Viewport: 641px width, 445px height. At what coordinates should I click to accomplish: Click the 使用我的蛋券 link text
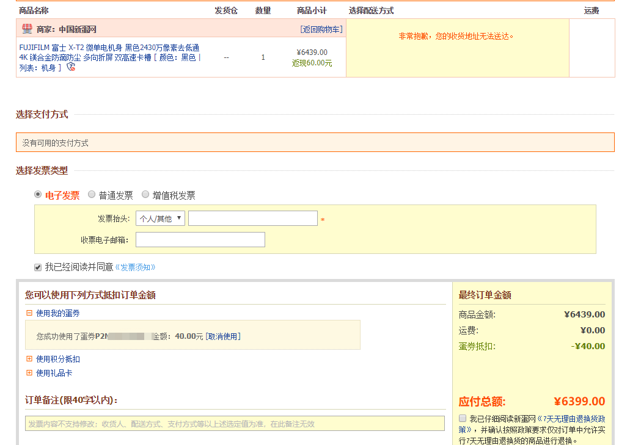point(57,313)
